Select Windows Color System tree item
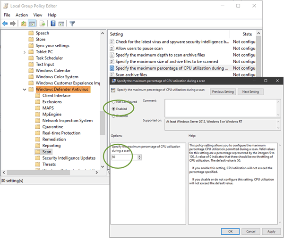This screenshot has height=239, width=284. tap(57, 77)
